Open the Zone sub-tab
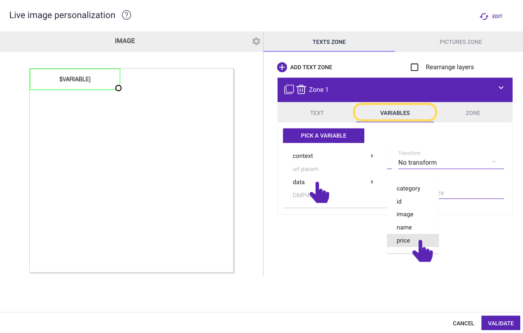Screen dimensions: 523x333 (473, 113)
